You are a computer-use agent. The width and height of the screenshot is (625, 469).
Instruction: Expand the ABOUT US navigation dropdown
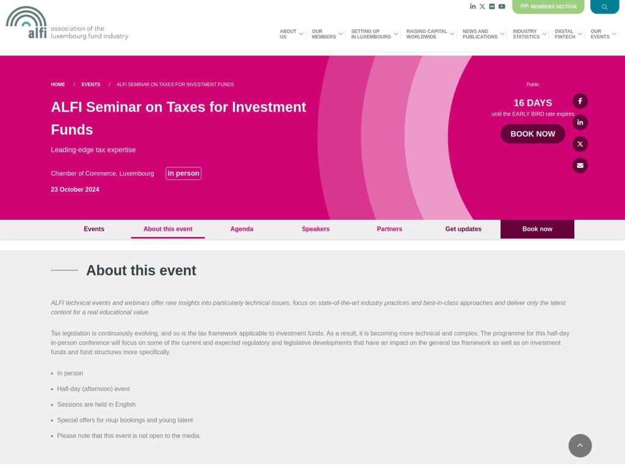pos(289,34)
